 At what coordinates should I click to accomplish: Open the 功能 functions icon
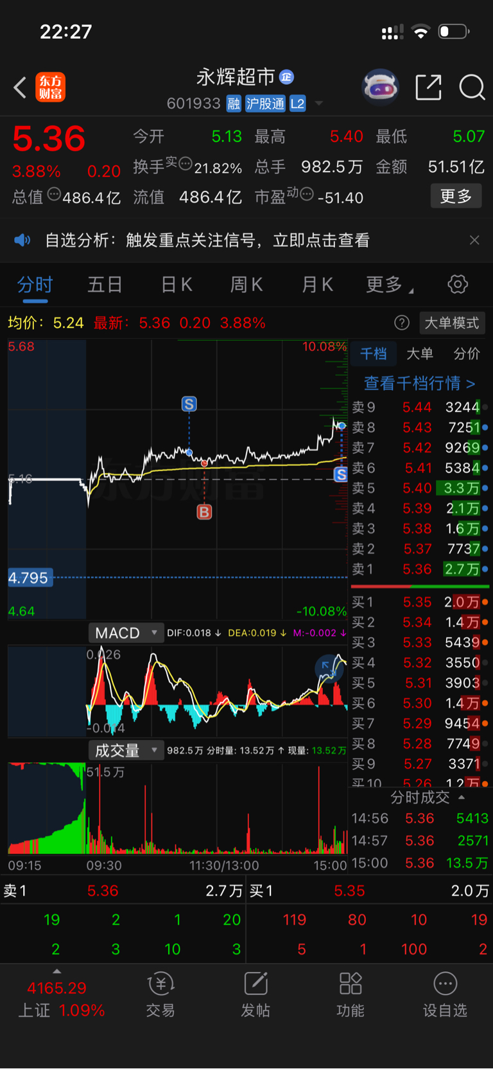point(350,995)
